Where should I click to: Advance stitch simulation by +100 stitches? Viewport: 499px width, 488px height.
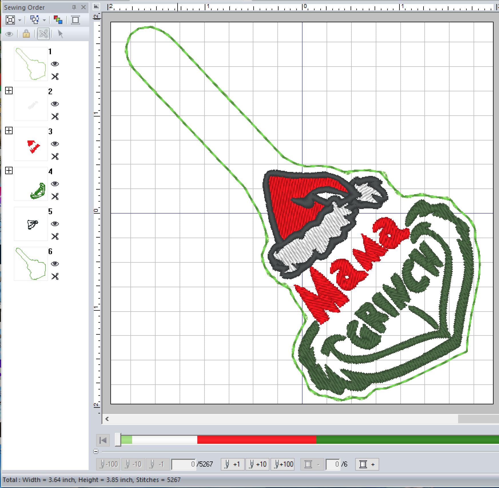(284, 464)
